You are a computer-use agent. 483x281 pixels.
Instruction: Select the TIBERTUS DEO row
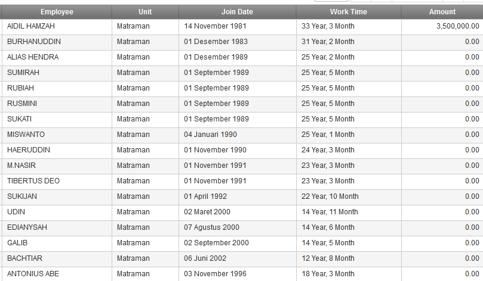click(242, 181)
